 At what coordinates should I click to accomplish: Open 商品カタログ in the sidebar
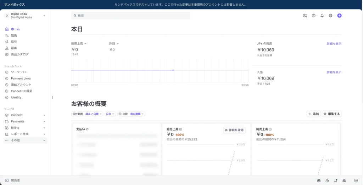(x=19, y=54)
